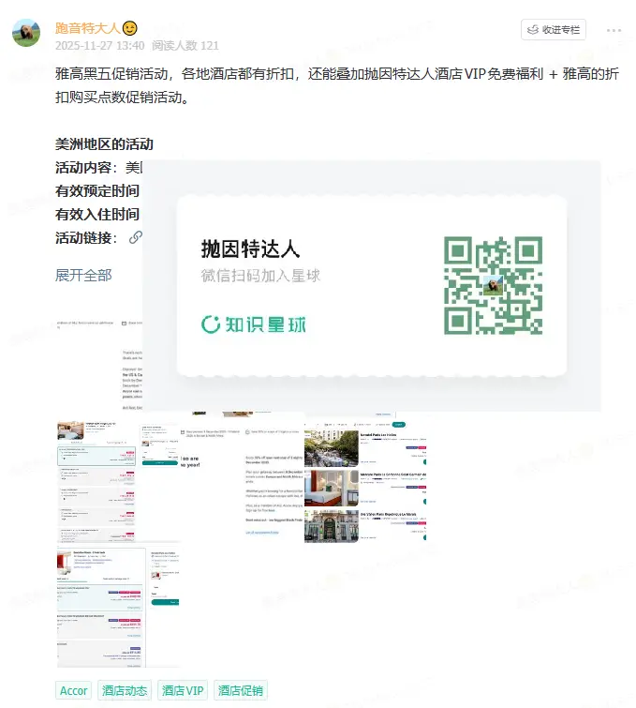The width and height of the screenshot is (636, 708).
Task: Open the three-dots more options menu
Action: click(x=614, y=30)
